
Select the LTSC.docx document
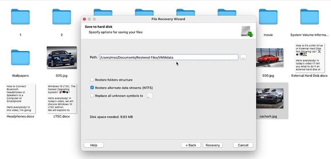pyautogui.click(x=62, y=98)
